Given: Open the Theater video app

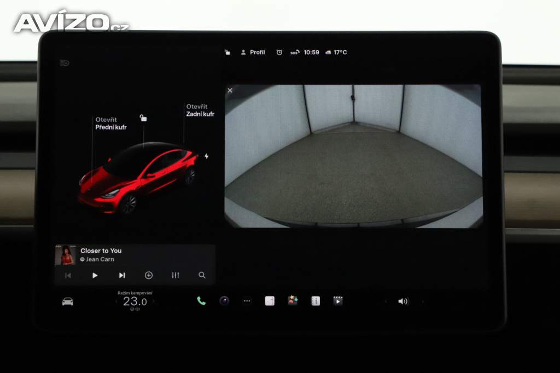Looking at the screenshot, I should (338, 301).
